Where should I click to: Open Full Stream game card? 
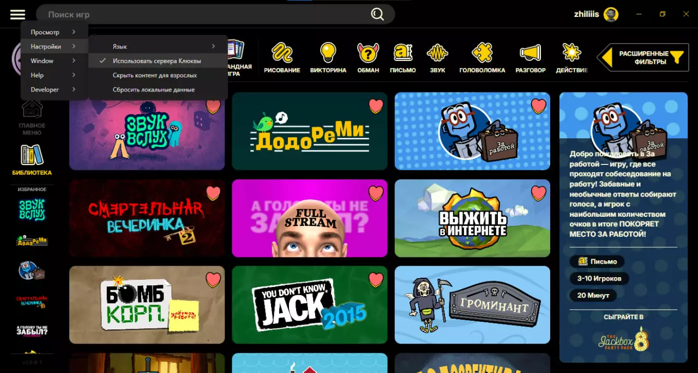(310, 218)
